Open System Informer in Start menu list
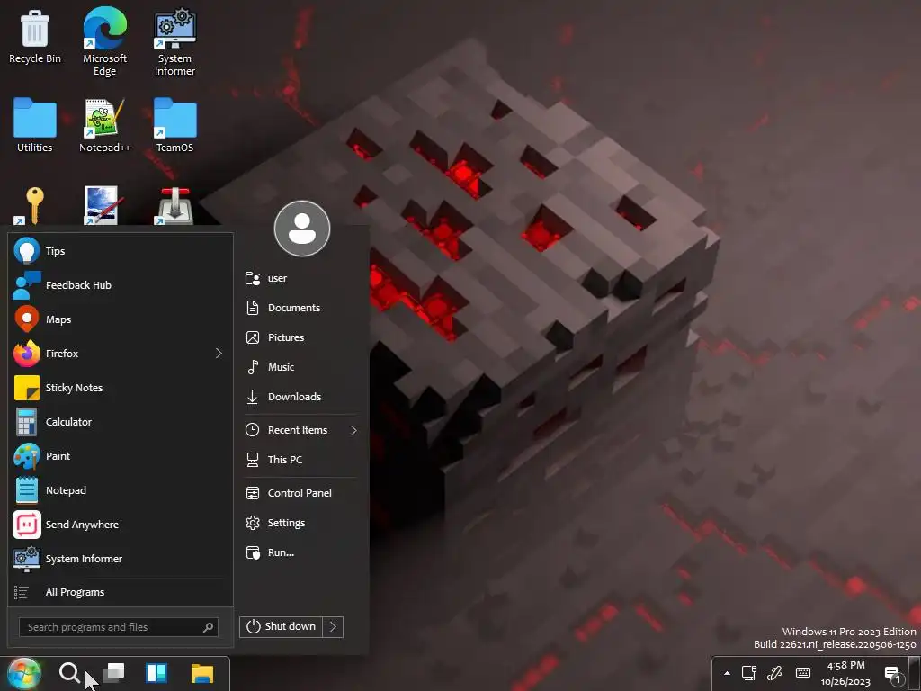The image size is (921, 691). point(120,558)
